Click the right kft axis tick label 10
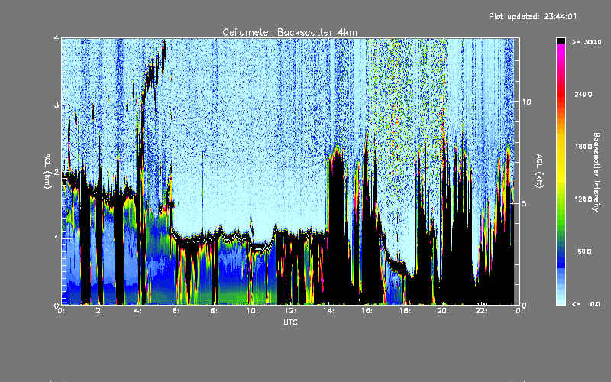Viewport: 611px width, 382px height. point(526,102)
